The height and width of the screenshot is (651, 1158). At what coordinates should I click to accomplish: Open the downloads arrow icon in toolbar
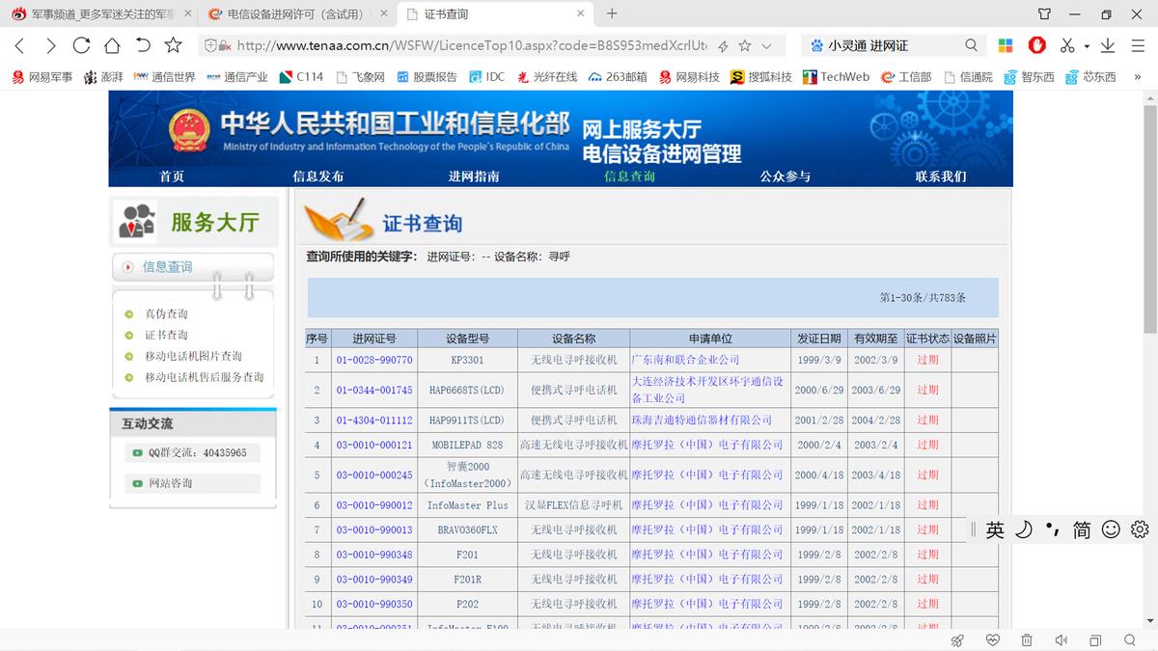click(x=1108, y=45)
